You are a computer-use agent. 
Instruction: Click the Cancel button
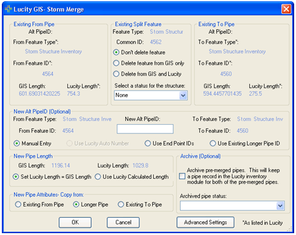coord(123,223)
